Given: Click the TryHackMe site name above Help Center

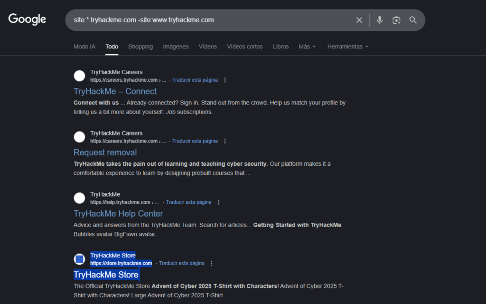Looking at the screenshot, I should click(x=105, y=194).
